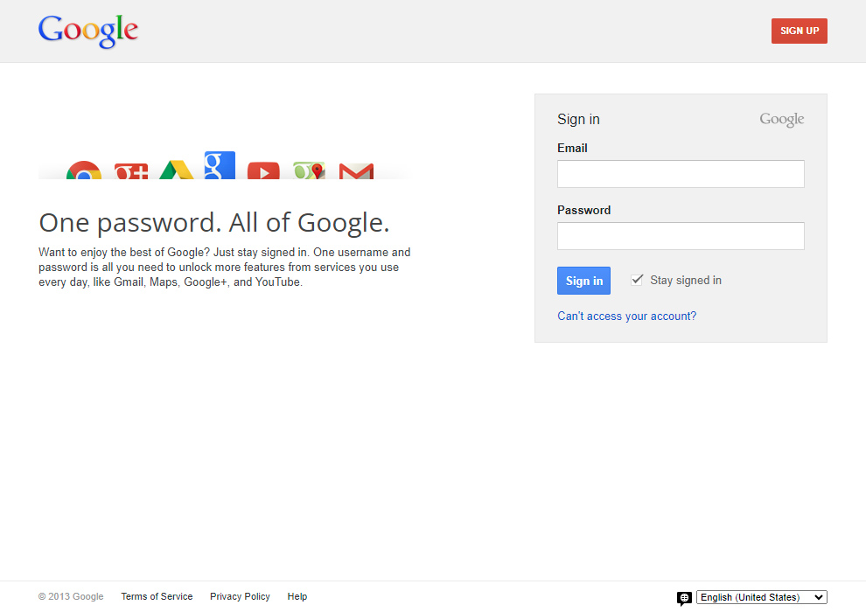Click the blue Google Search icon
The width and height of the screenshot is (866, 612).
[220, 165]
